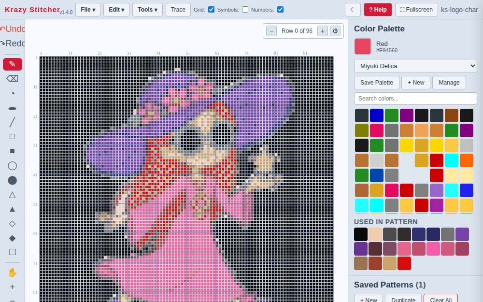Image resolution: width=483 pixels, height=302 pixels.
Task: Click Undo in the left toolbar
Action: point(13,29)
